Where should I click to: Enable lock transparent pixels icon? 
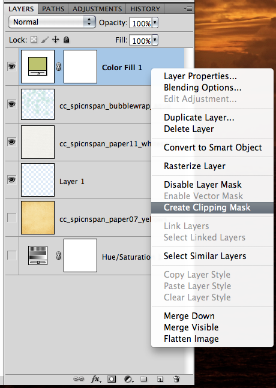pos(34,40)
